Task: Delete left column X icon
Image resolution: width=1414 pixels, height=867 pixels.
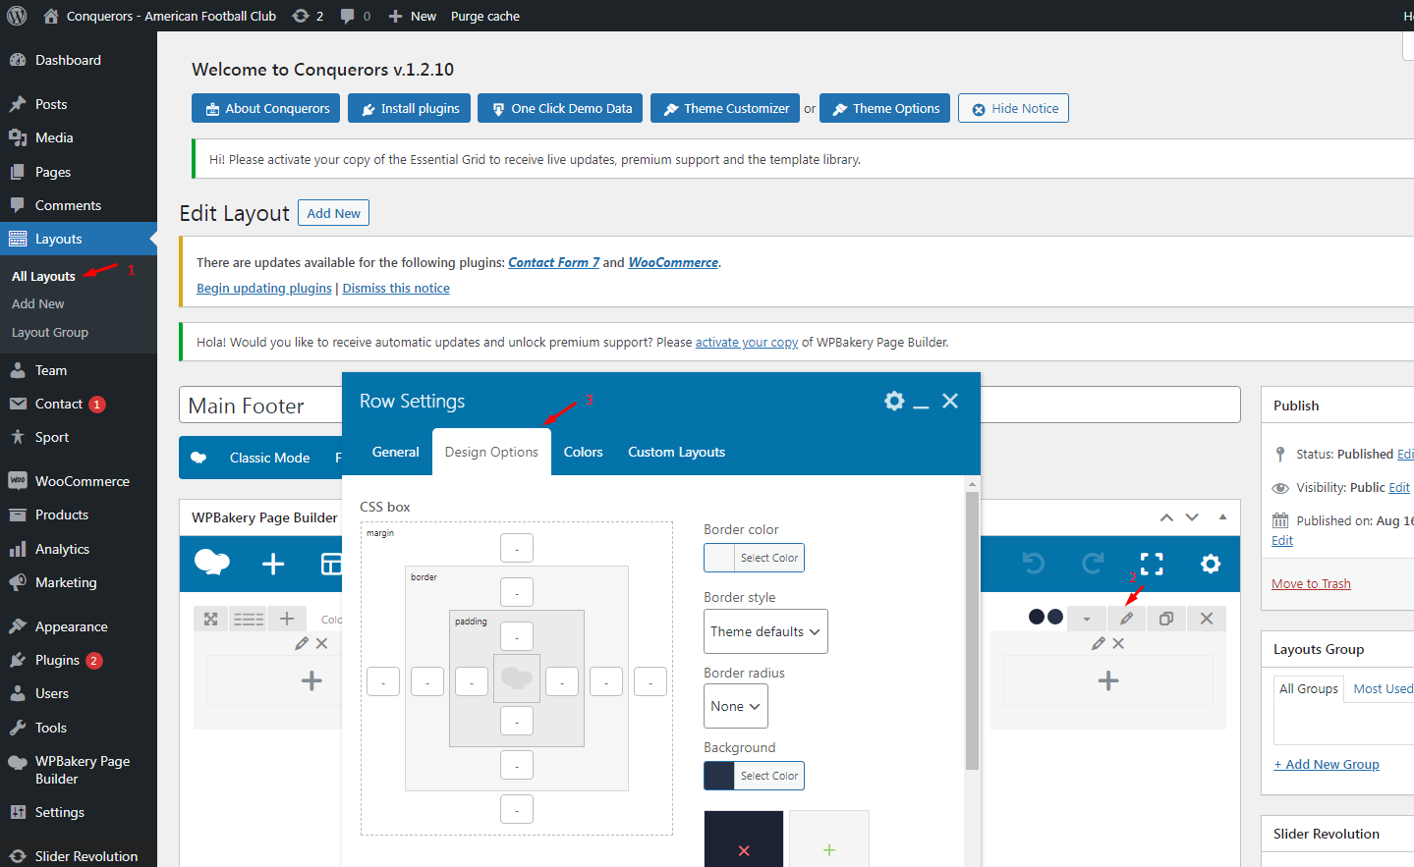Action: point(321,643)
